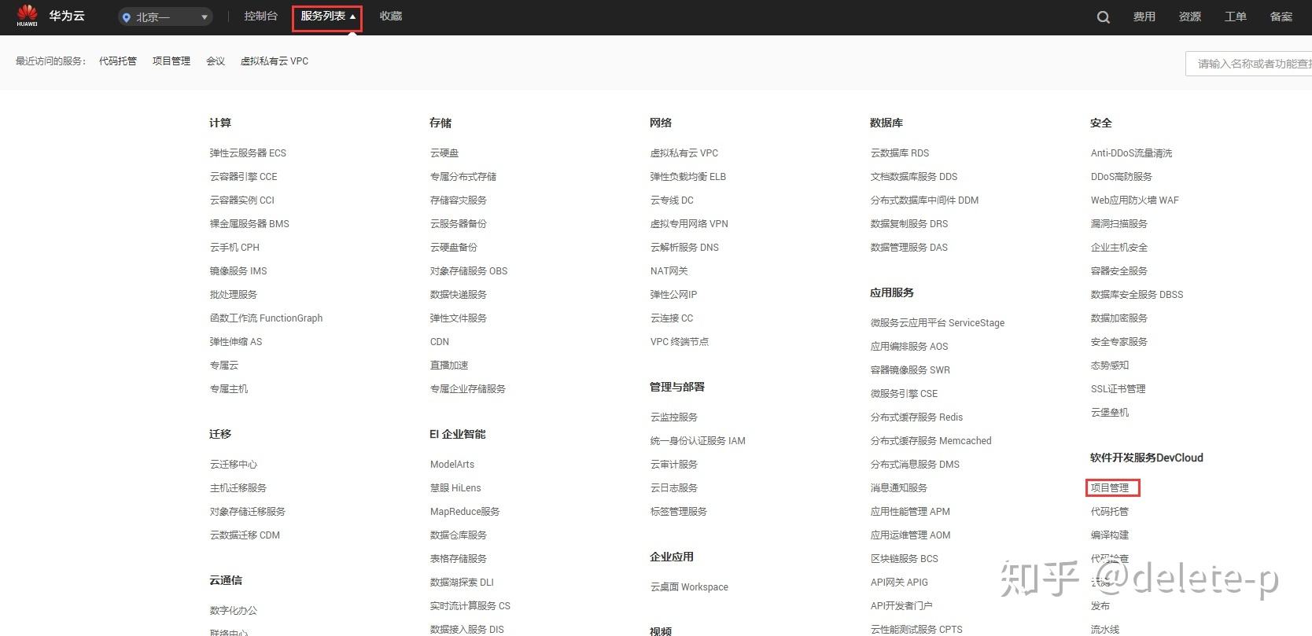Open 云容器实例 CCI

pos(241,200)
